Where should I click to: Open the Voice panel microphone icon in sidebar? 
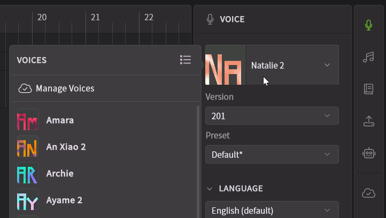click(368, 25)
